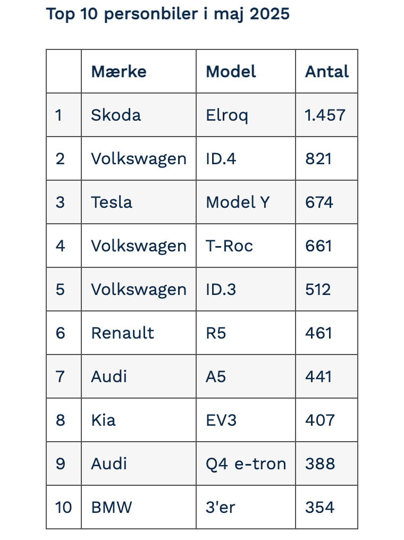The image size is (404, 540).
Task: Click the Renault brand cell
Action: coord(122,333)
